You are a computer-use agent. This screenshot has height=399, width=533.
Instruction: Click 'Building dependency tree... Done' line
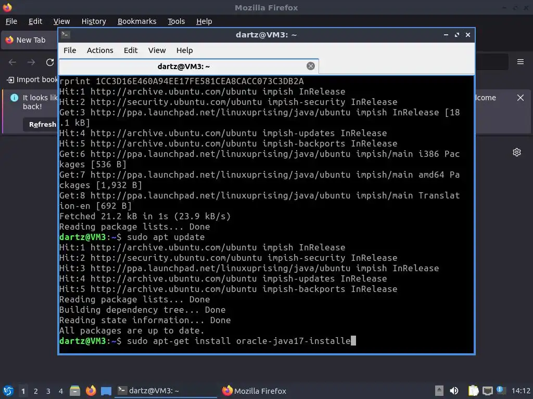[x=142, y=310]
